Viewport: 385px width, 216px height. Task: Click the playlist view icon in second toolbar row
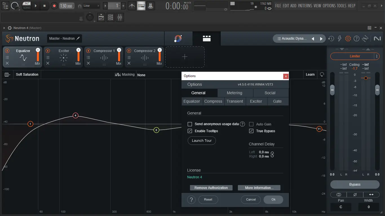(x=101, y=17)
